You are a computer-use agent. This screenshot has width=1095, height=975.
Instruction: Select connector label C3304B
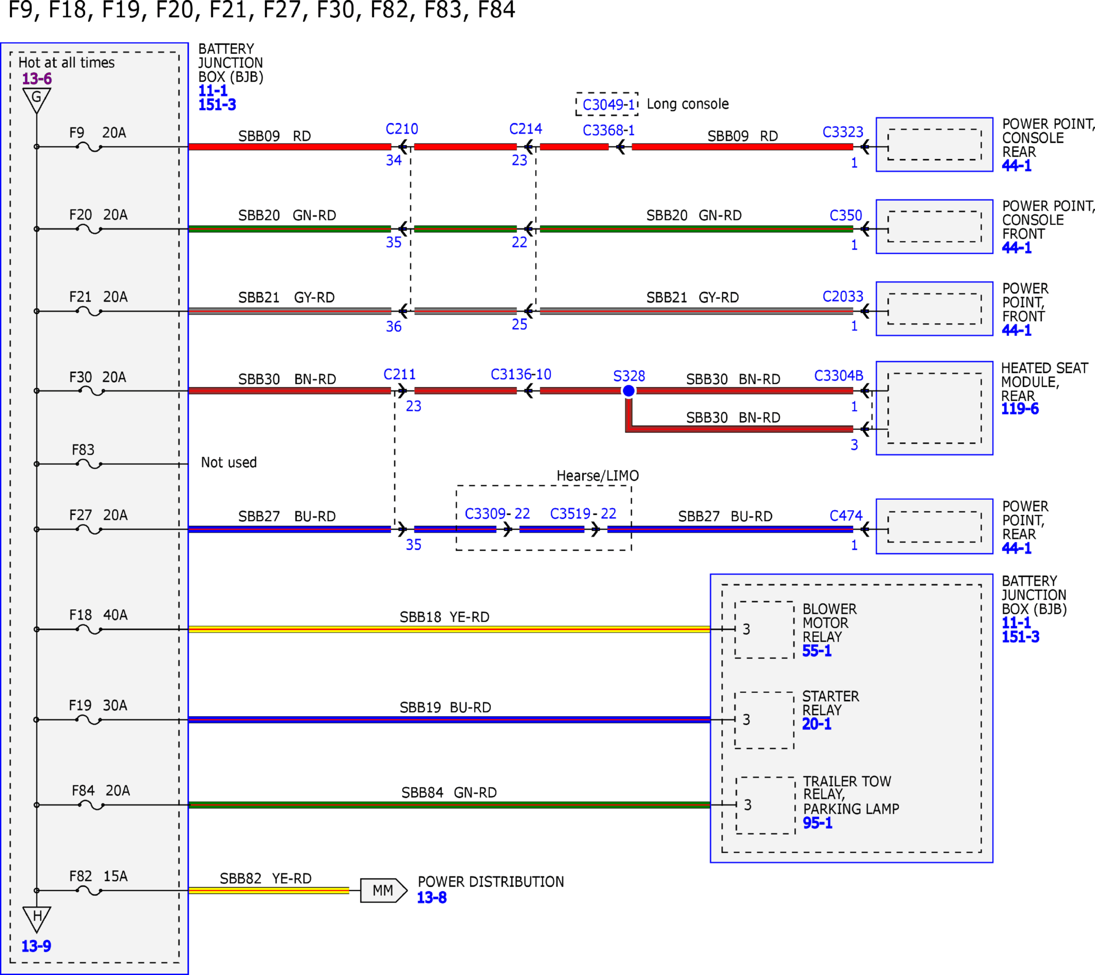click(x=839, y=376)
